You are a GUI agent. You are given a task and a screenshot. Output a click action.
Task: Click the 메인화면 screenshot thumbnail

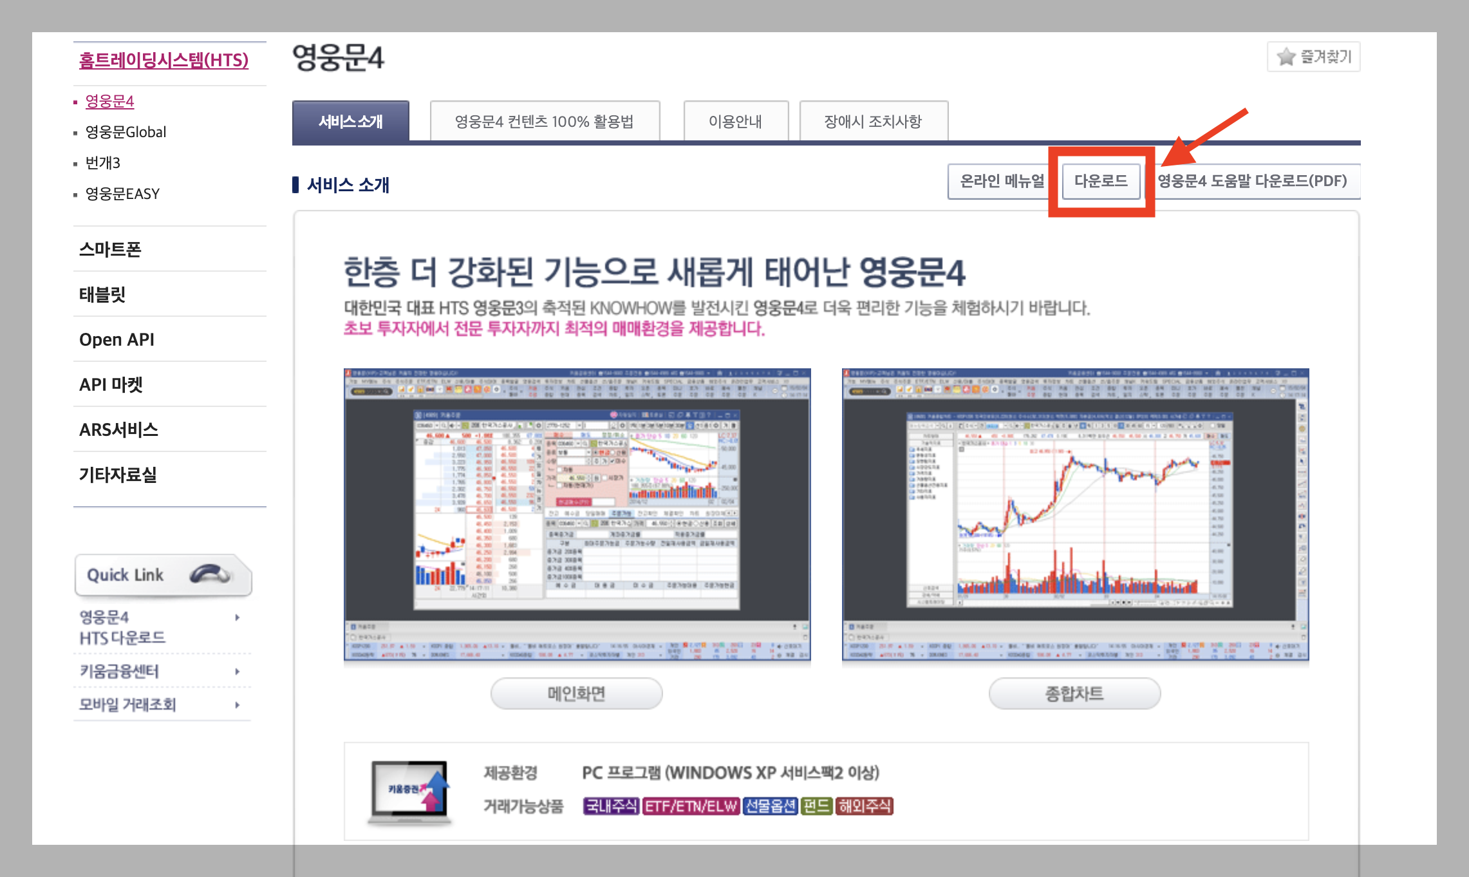coord(577,514)
